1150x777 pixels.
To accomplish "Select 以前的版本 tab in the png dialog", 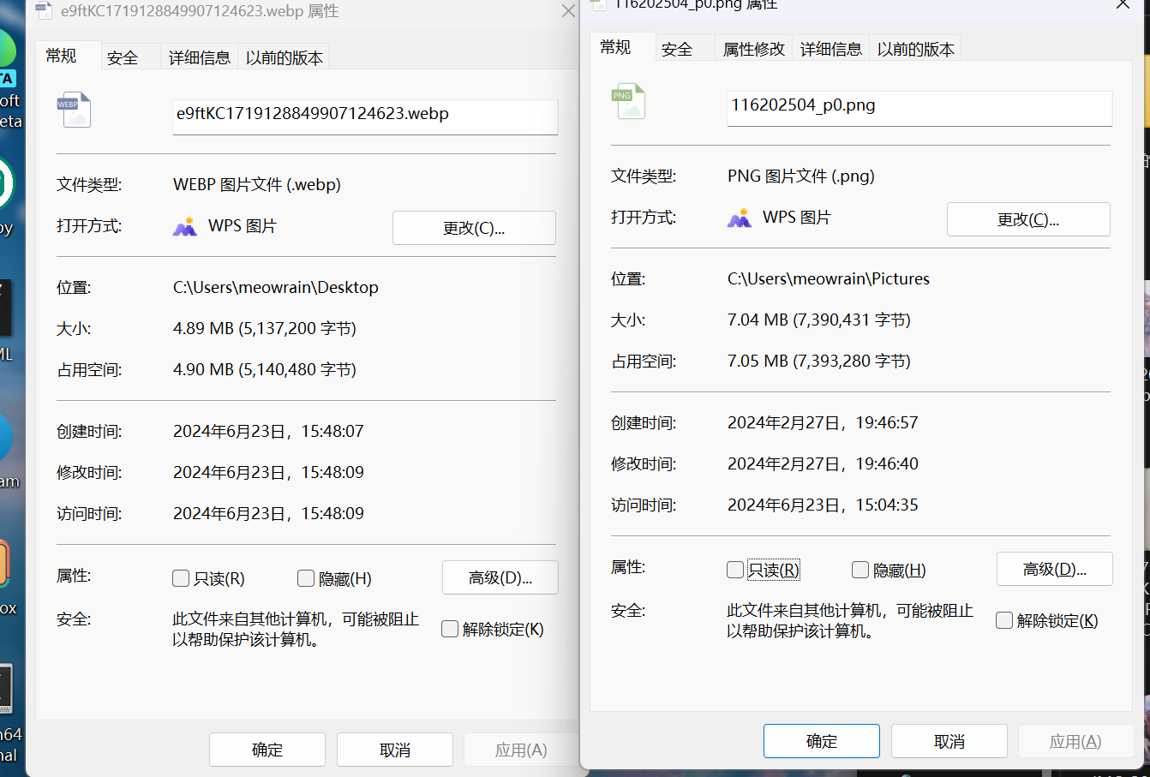I will pyautogui.click(x=915, y=50).
